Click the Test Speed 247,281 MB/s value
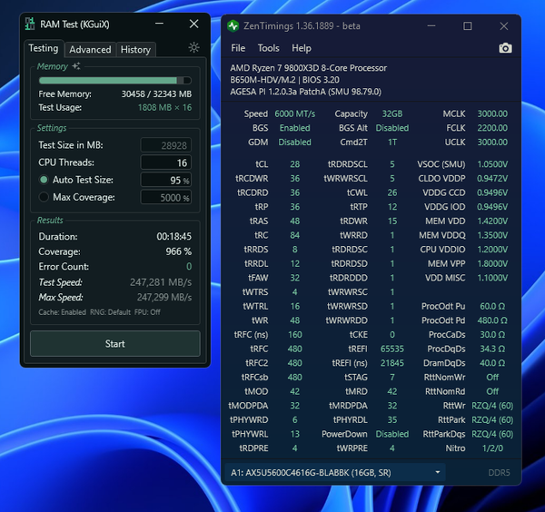This screenshot has width=545, height=512. tap(161, 282)
